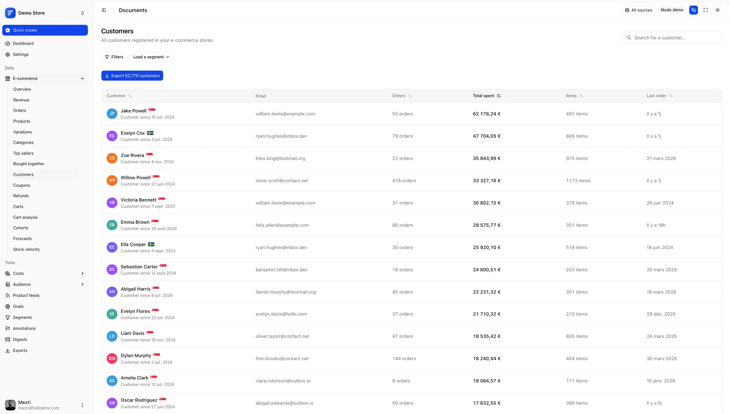Open Cart analysis page

[25, 217]
